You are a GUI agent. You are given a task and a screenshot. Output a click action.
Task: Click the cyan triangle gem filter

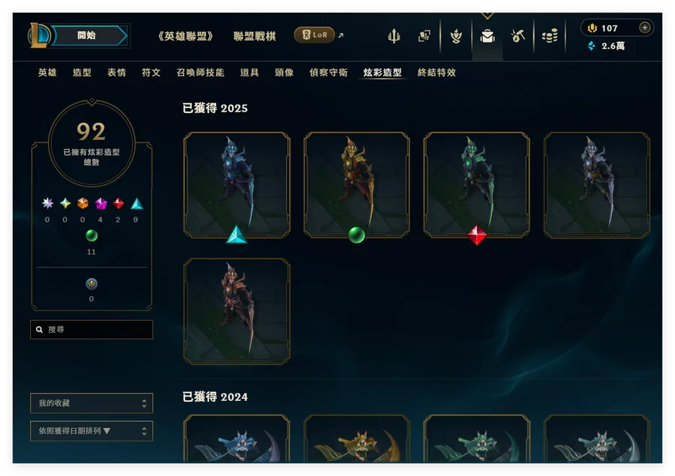click(136, 203)
